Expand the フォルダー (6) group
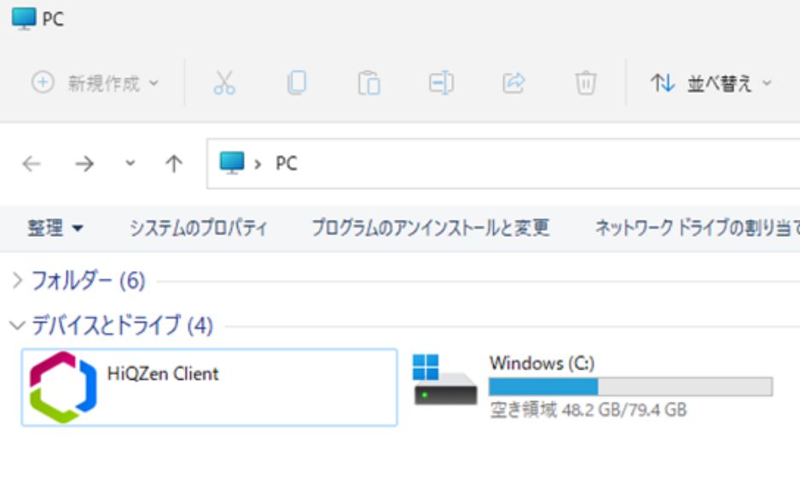Viewport: 800px width, 494px height. tap(17, 280)
